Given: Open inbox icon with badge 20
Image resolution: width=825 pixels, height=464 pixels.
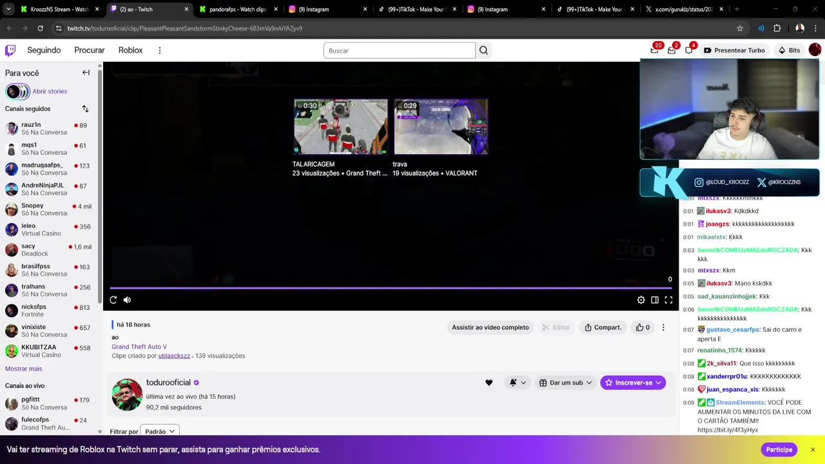Looking at the screenshot, I should pyautogui.click(x=655, y=50).
